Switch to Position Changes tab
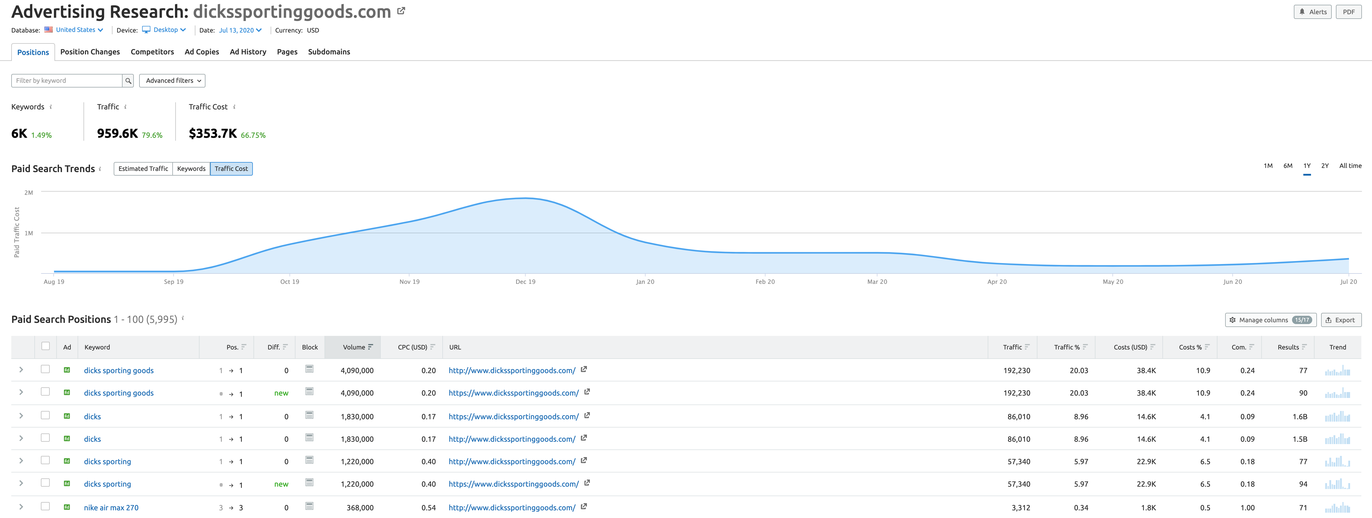1372x518 pixels. pos(90,52)
